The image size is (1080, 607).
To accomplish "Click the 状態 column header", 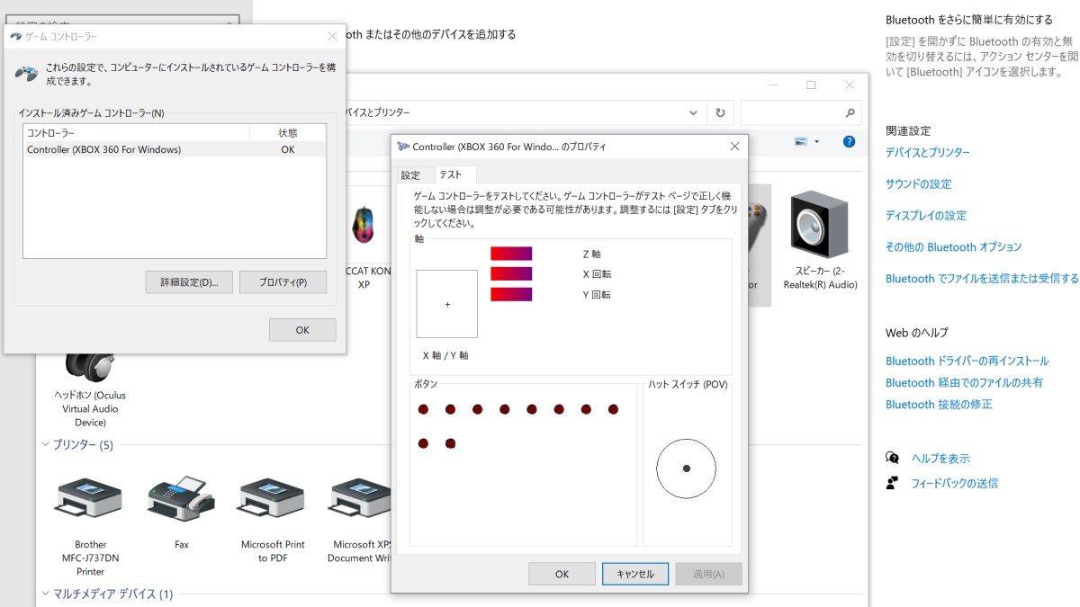I will 288,133.
